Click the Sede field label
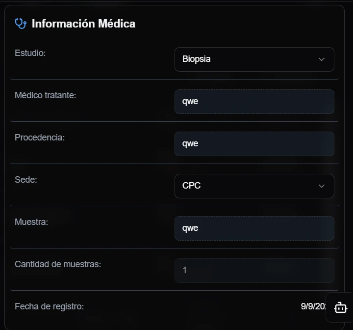 (26, 179)
